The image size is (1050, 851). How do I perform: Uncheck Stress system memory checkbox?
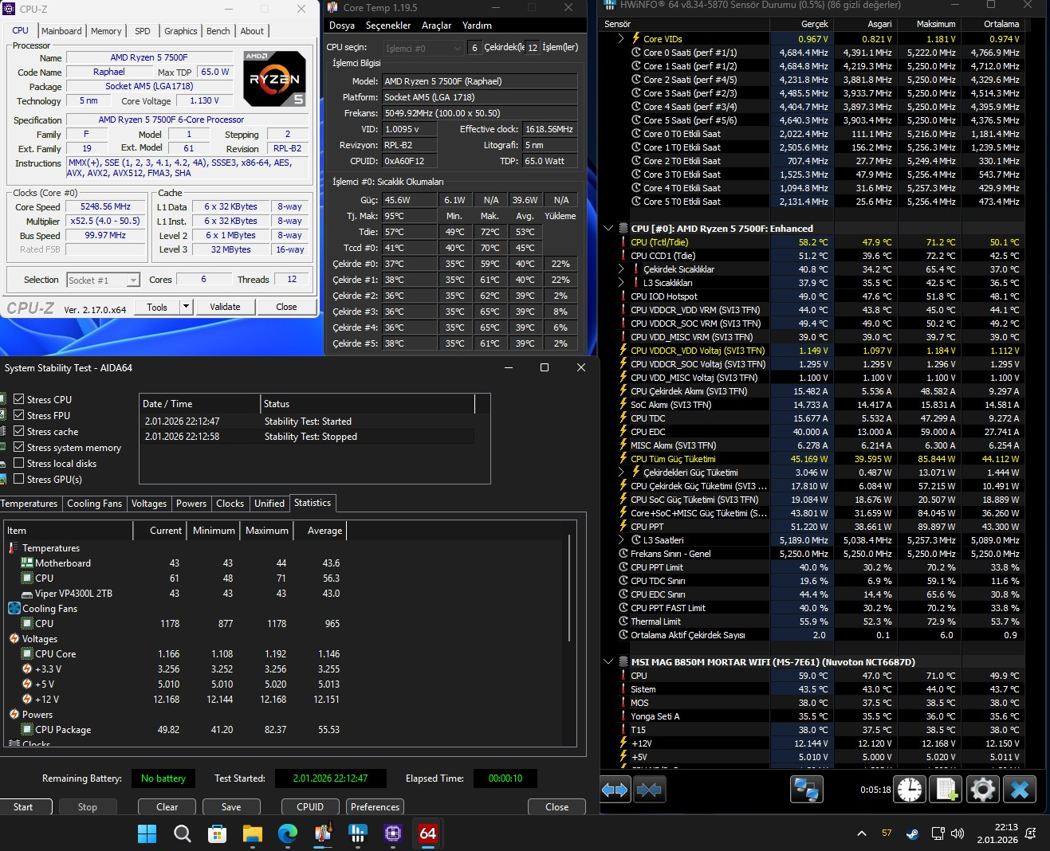19,447
